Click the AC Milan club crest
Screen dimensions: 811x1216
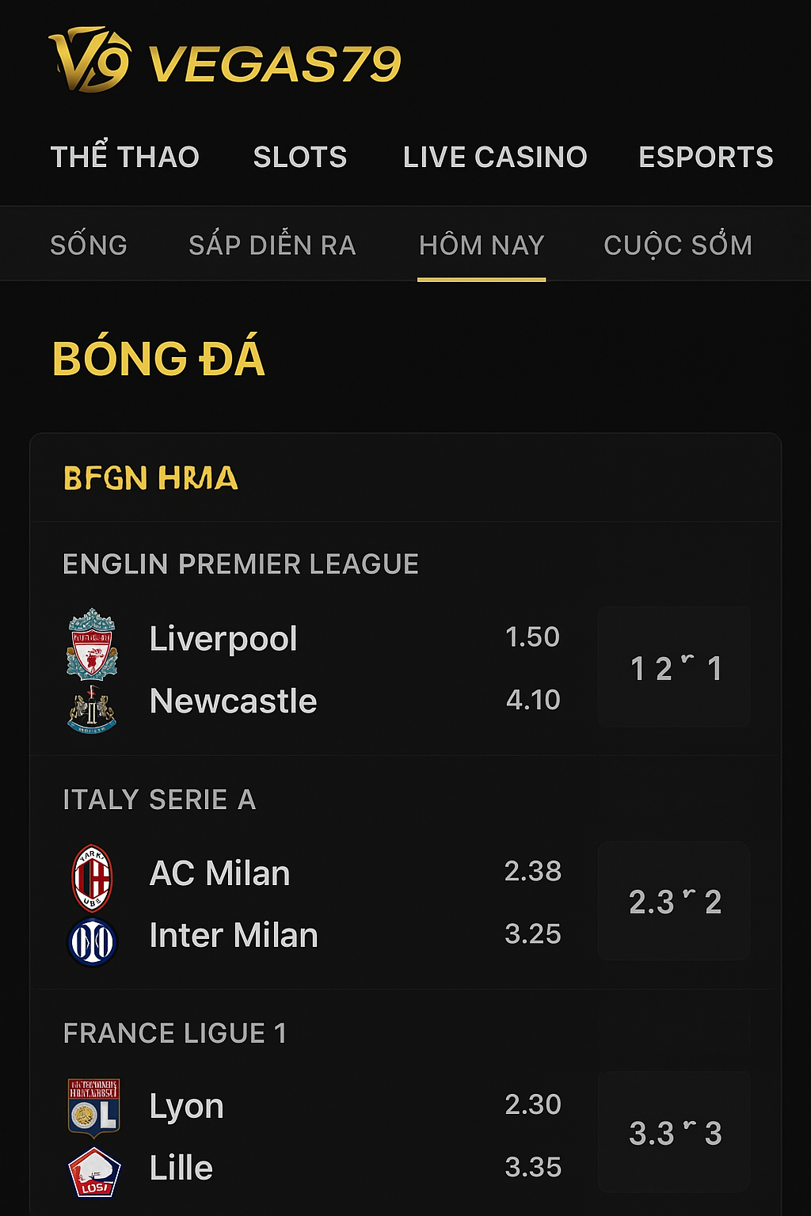pos(93,877)
